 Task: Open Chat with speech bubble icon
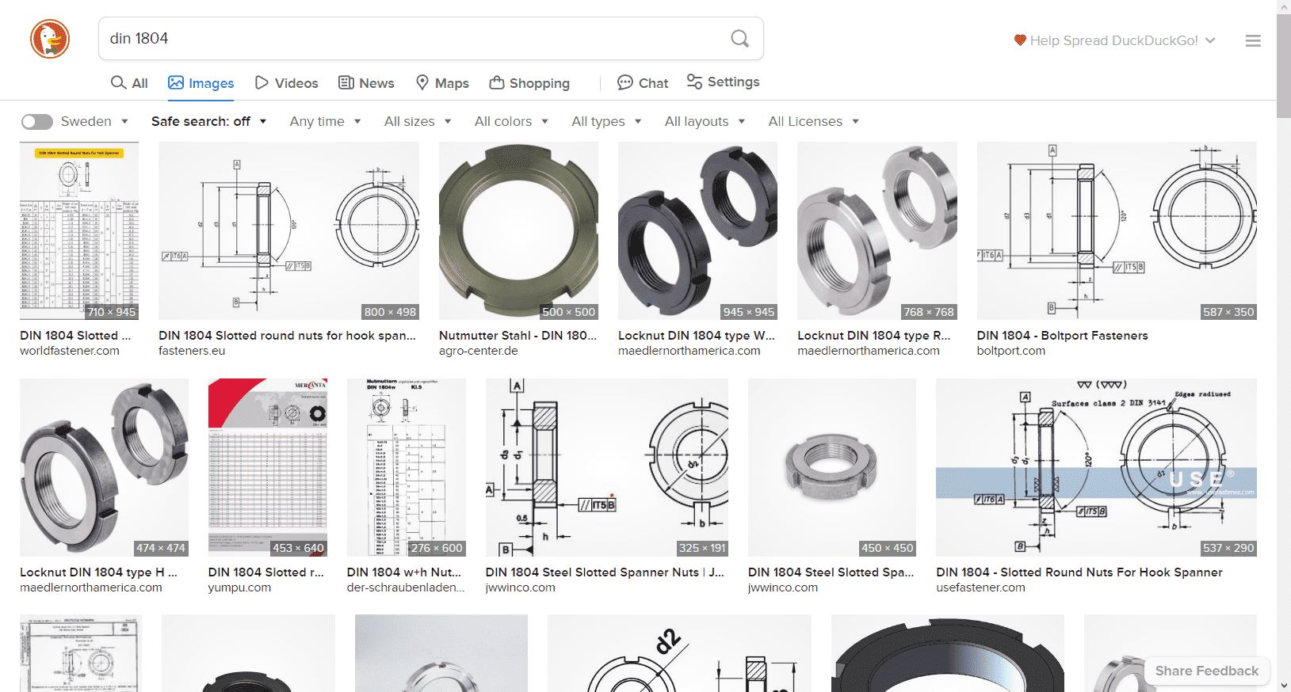coord(643,83)
